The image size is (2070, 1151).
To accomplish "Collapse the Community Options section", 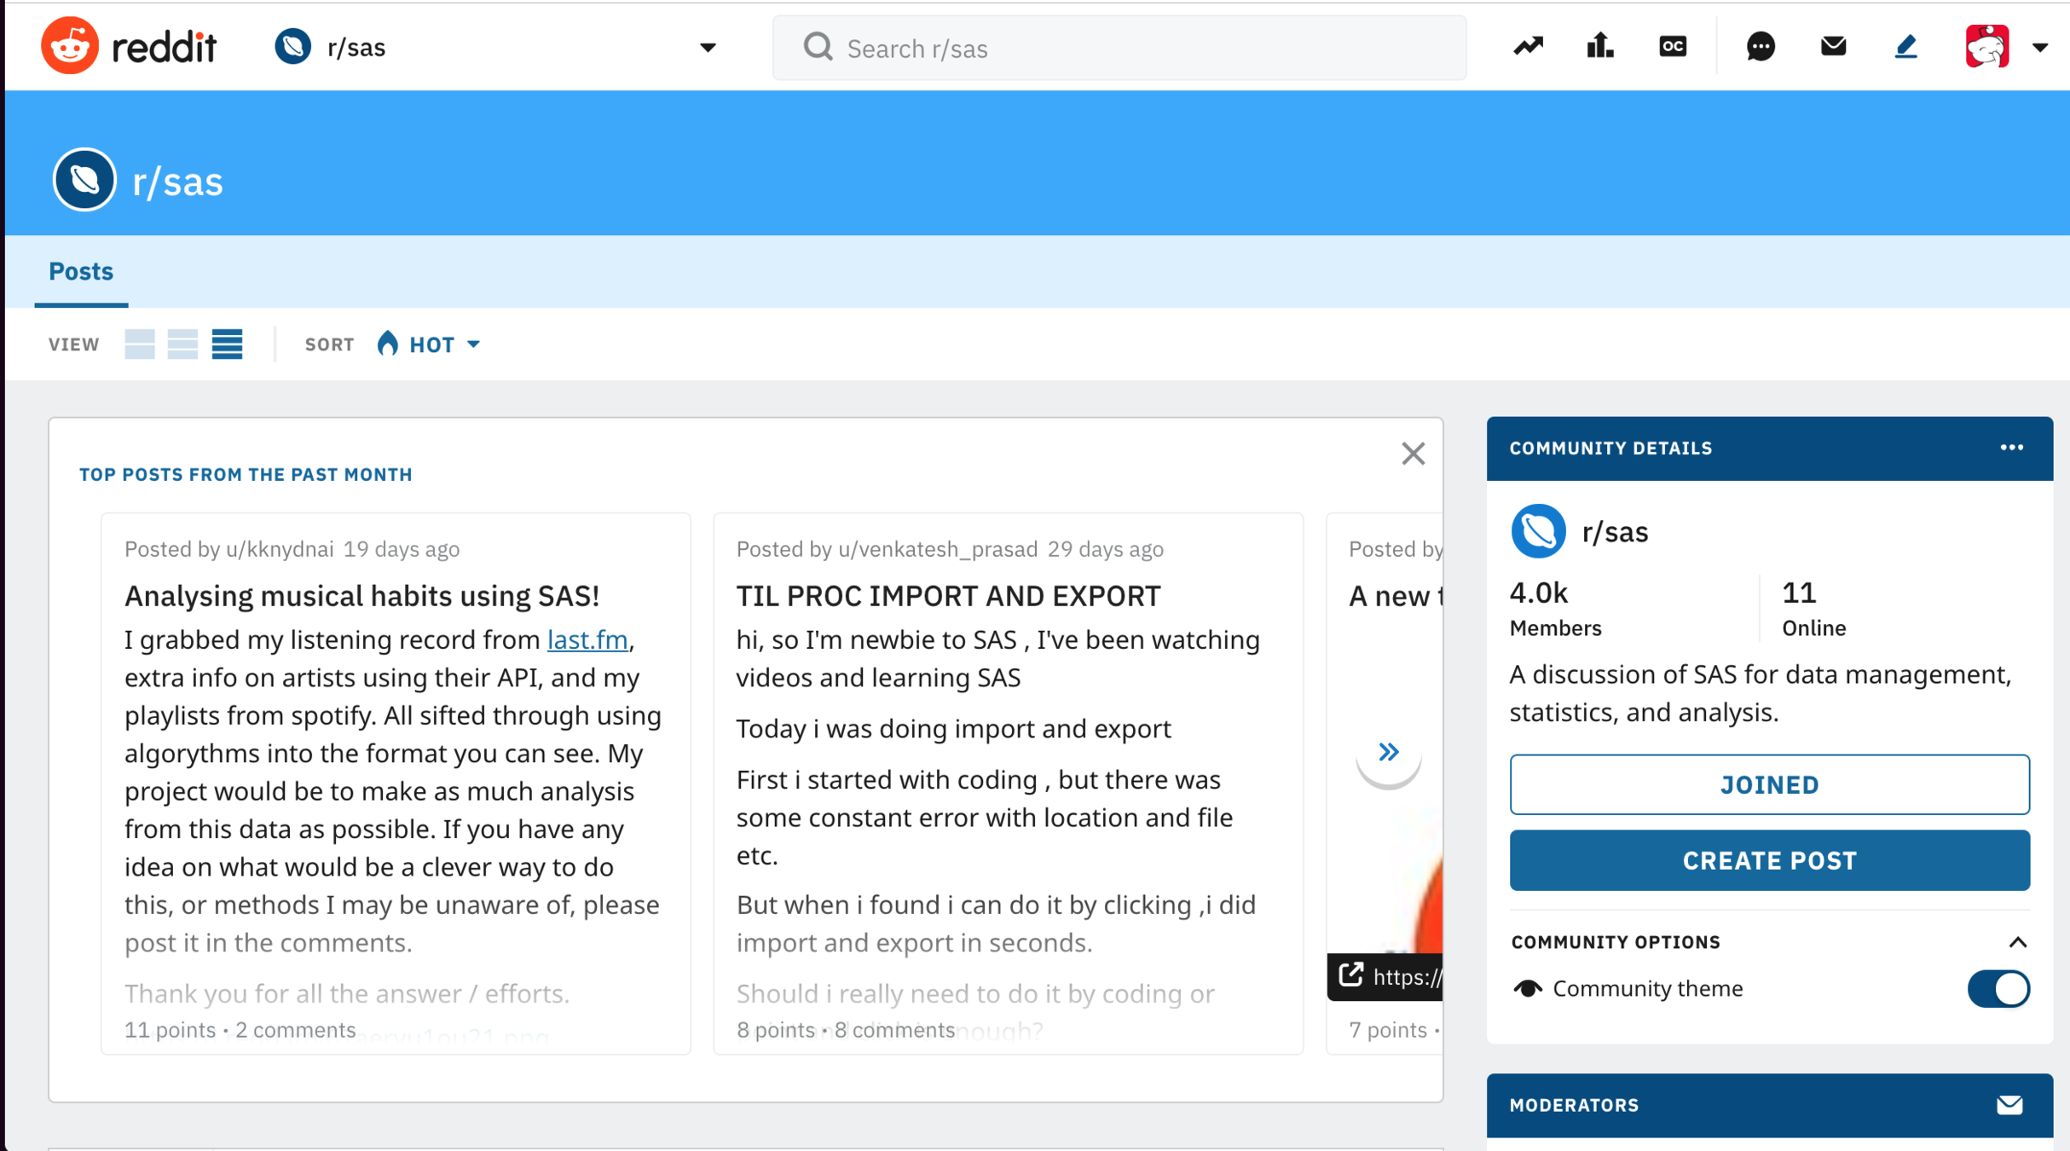I will [2017, 942].
